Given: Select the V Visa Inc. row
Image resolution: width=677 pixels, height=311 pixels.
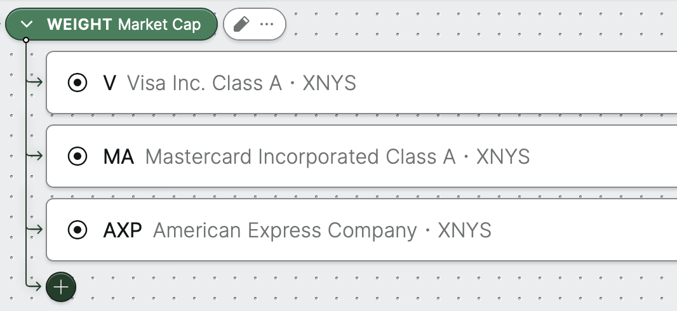Looking at the screenshot, I should pos(361,83).
